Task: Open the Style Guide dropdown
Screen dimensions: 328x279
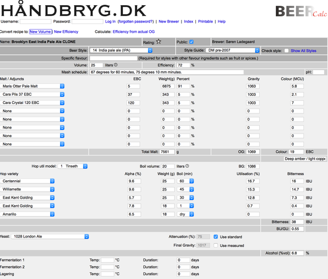Action: [233, 50]
